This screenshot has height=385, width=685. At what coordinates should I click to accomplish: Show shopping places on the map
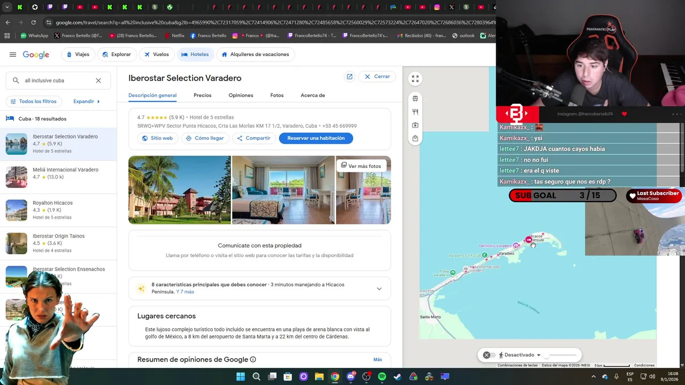[x=415, y=138]
